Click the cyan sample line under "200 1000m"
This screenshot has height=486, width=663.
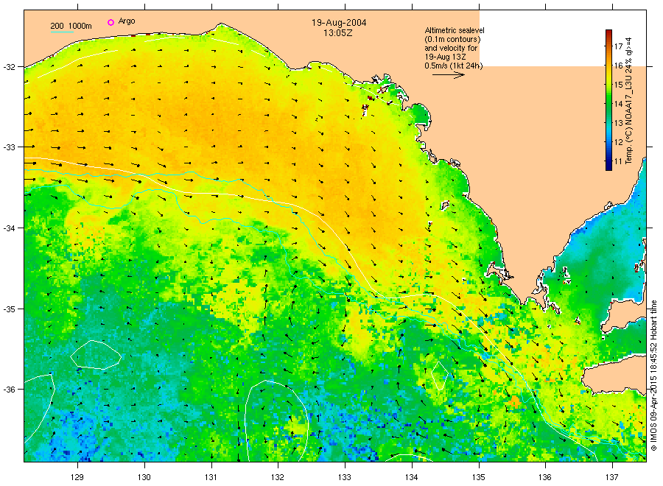[62, 32]
